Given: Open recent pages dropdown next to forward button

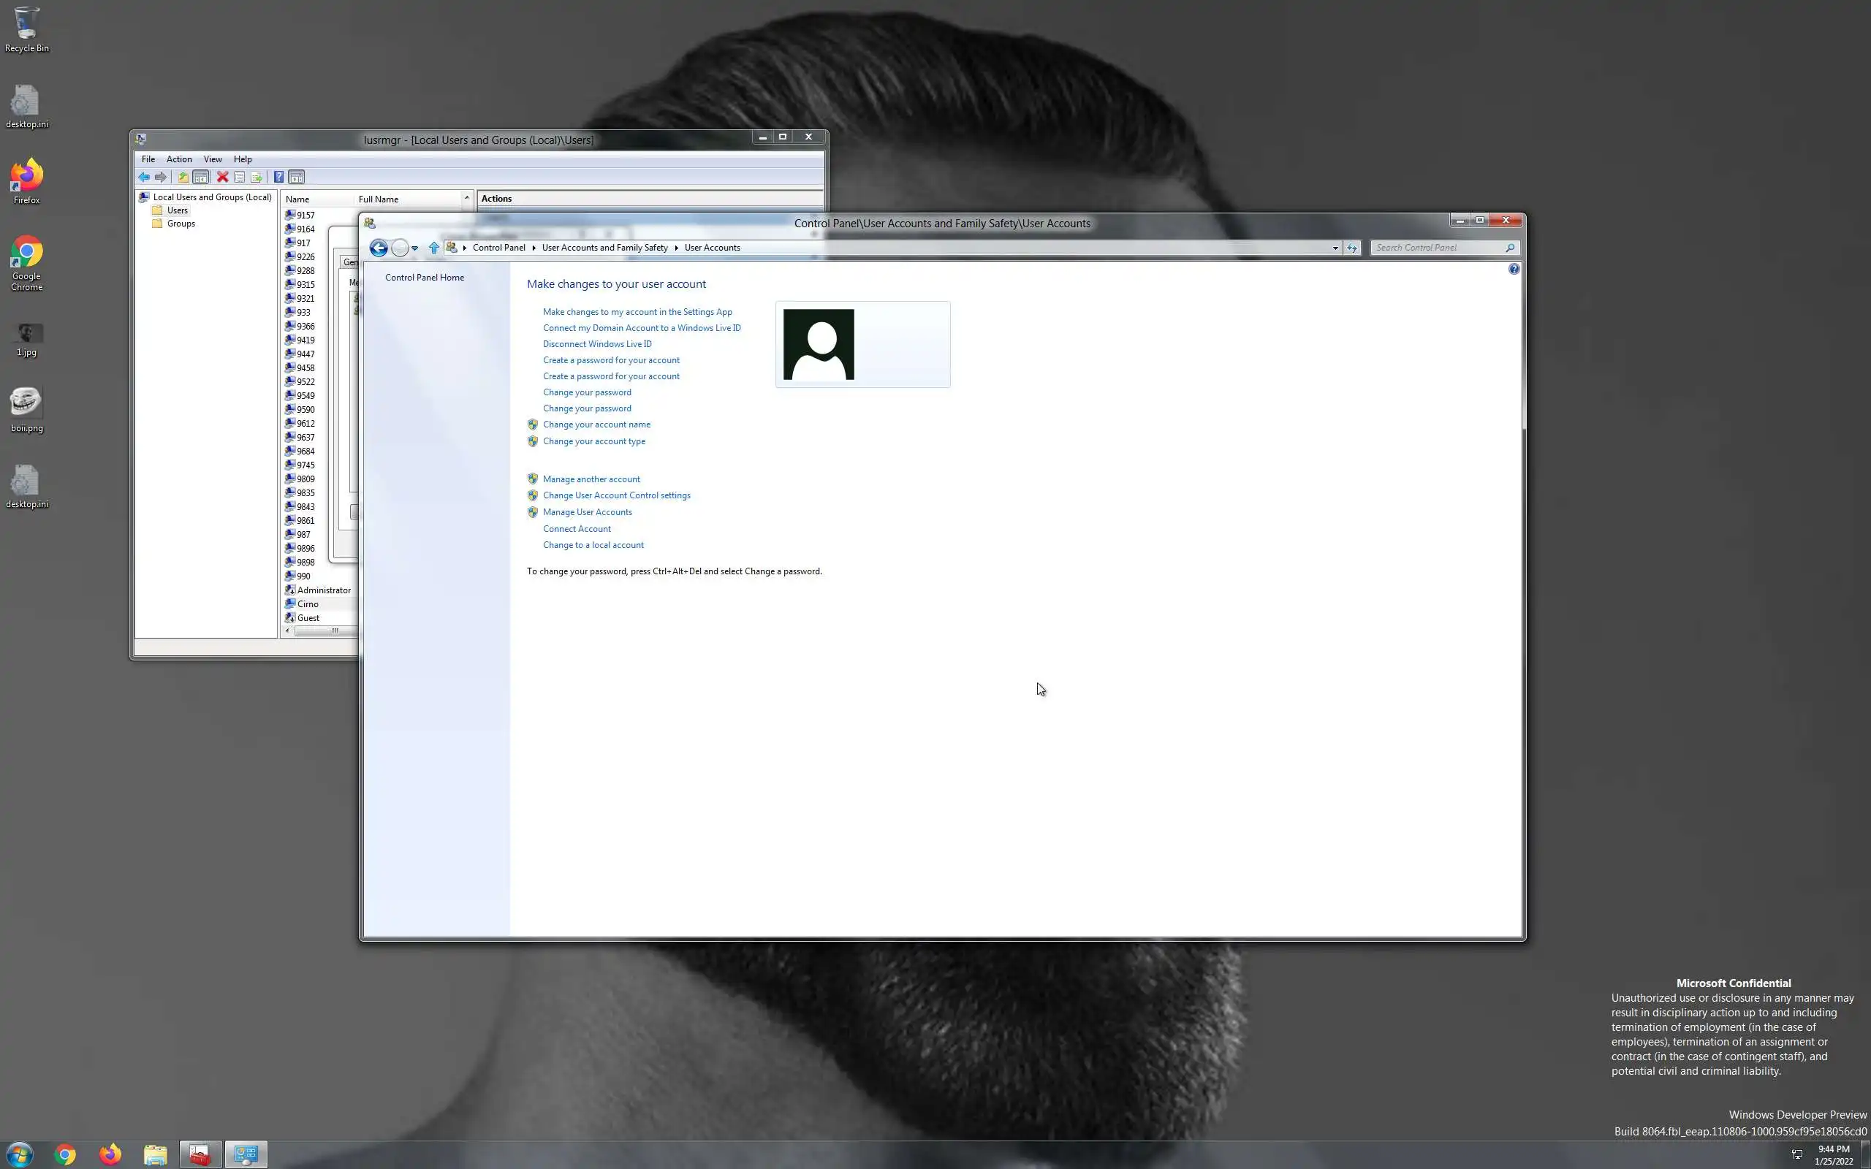Looking at the screenshot, I should pos(415,248).
